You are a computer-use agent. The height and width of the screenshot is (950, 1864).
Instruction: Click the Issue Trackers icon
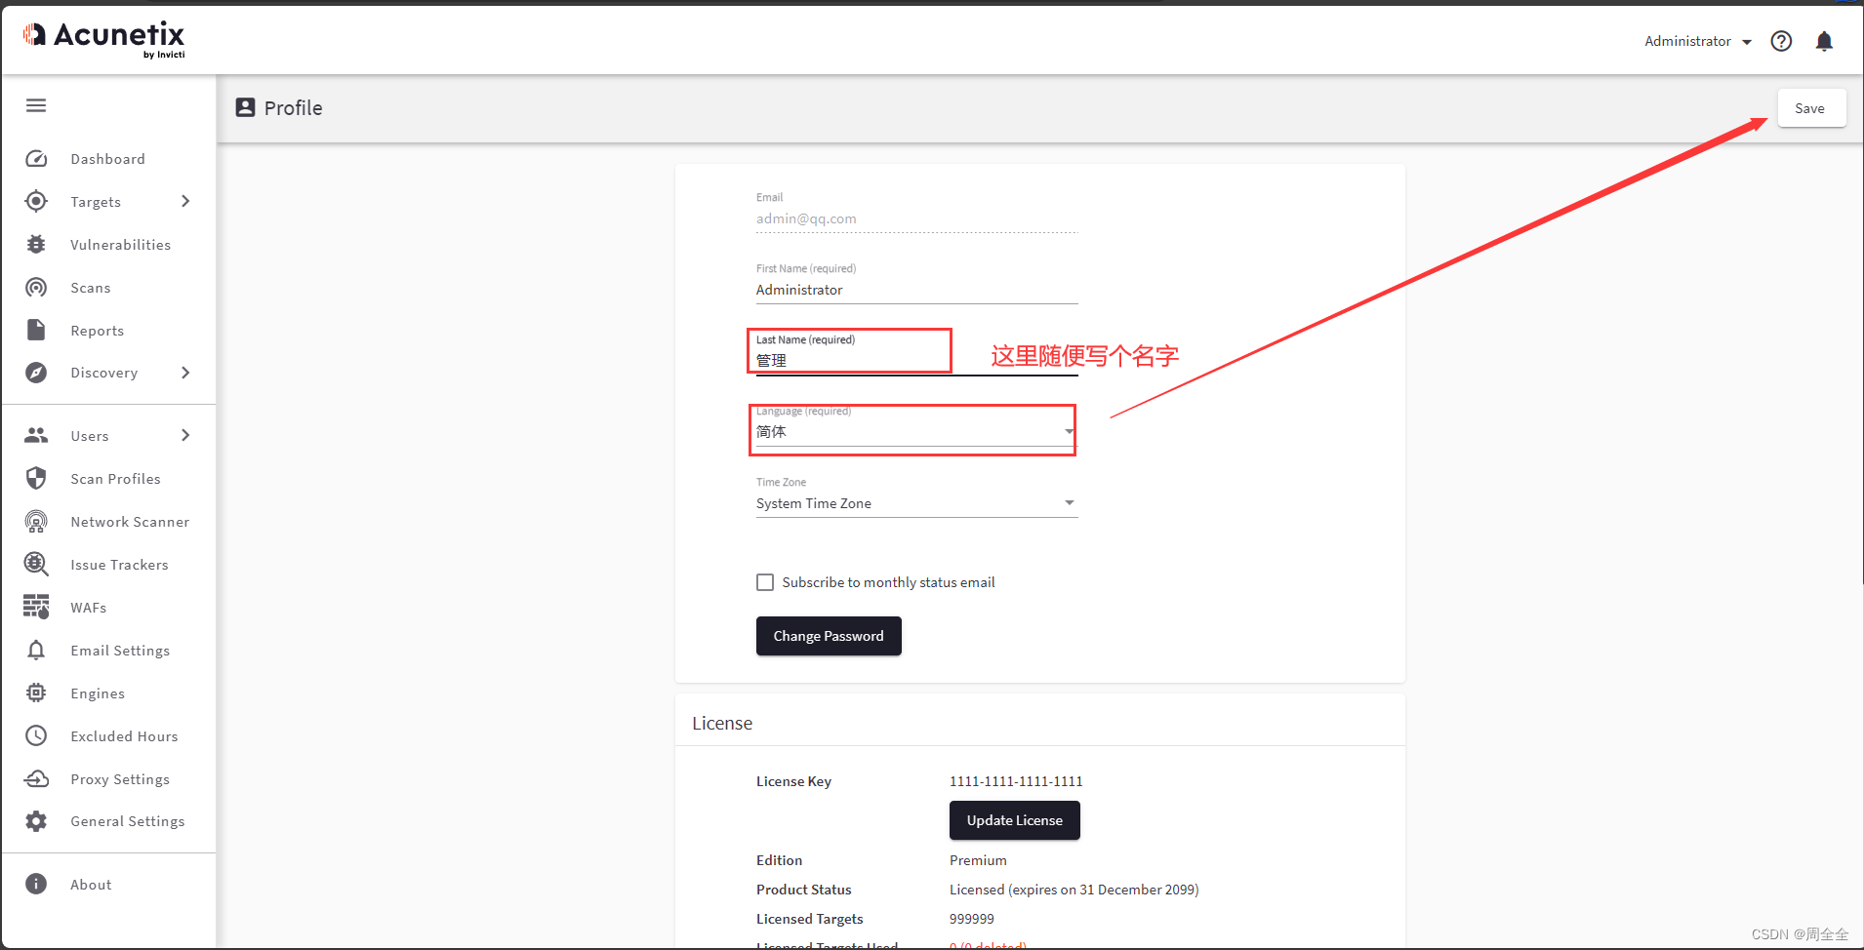click(x=36, y=564)
